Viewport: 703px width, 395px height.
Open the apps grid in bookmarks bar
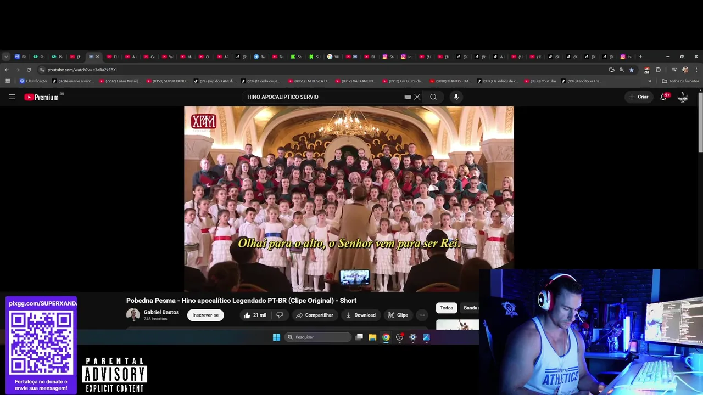tap(8, 81)
